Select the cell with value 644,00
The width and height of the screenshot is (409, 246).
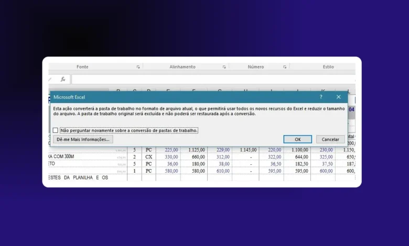297,156
